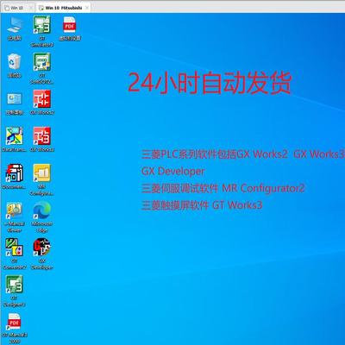
Task: Close the Win 10 Mitsubishi tab
Action: pyautogui.click(x=87, y=8)
